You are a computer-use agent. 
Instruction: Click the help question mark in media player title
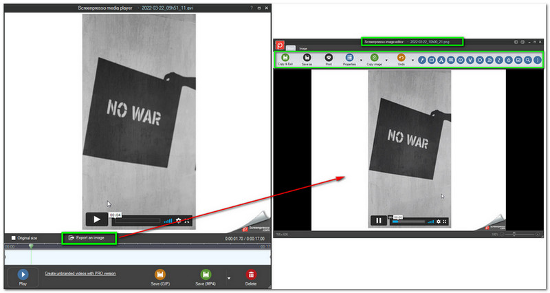[252, 8]
